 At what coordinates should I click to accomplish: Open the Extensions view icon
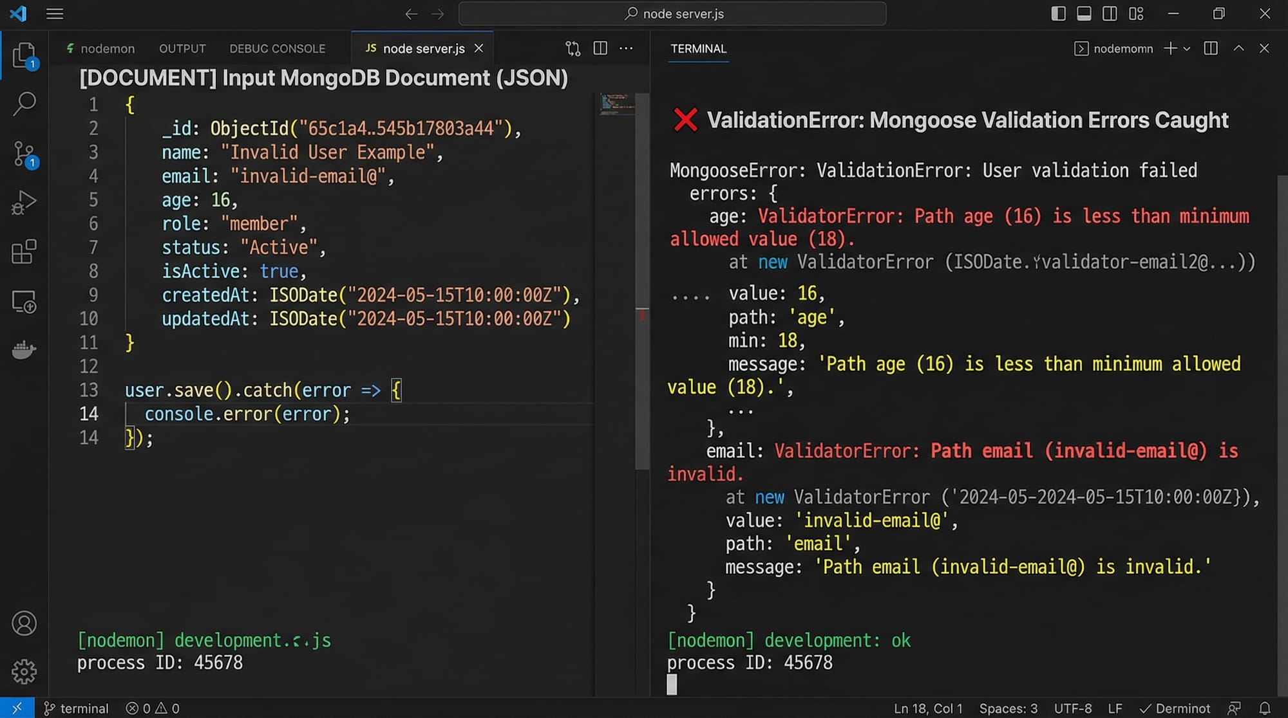click(x=24, y=252)
